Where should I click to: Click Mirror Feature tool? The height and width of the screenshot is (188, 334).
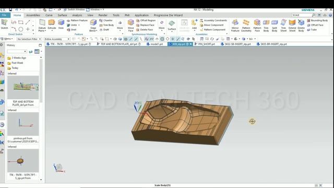coord(235,26)
